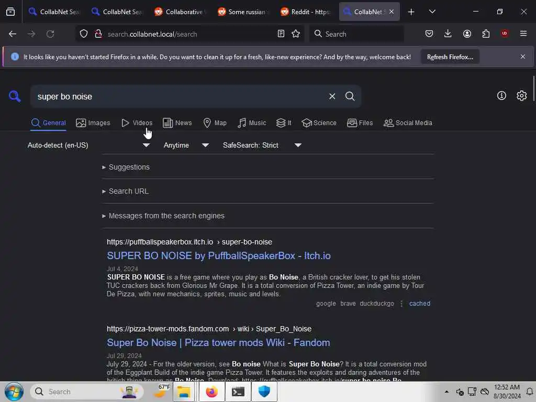
Task: Open the recent browsing (Firefox View) icon
Action: click(10, 12)
